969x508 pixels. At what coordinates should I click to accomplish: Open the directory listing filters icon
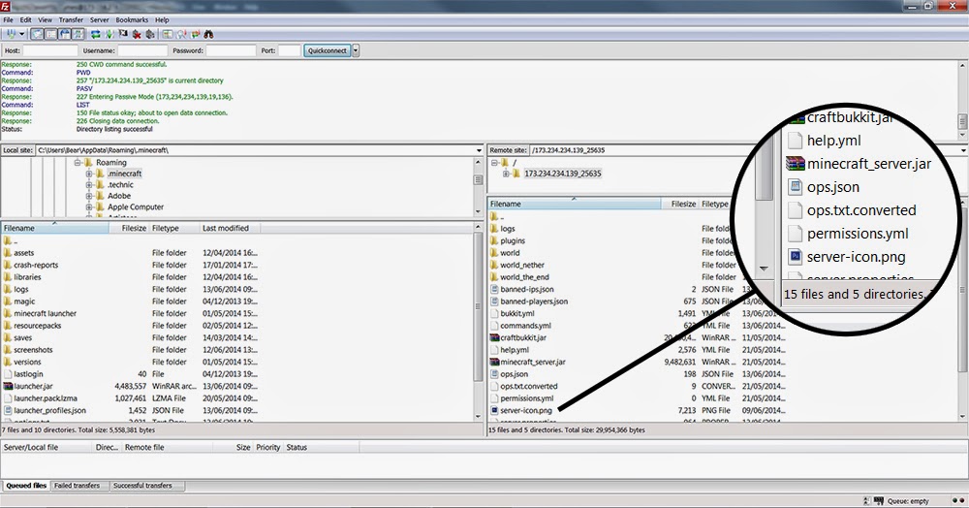tap(168, 35)
